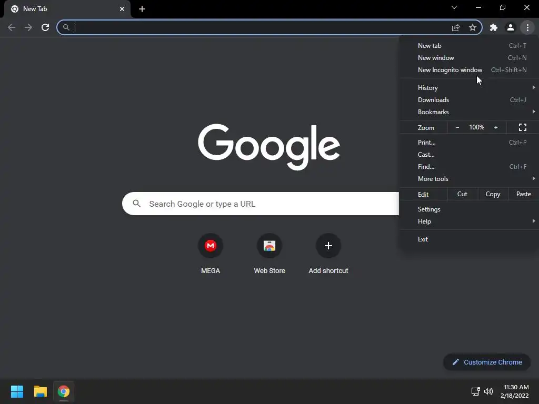Click Exit to quit Chrome
The image size is (539, 404).
click(469, 239)
